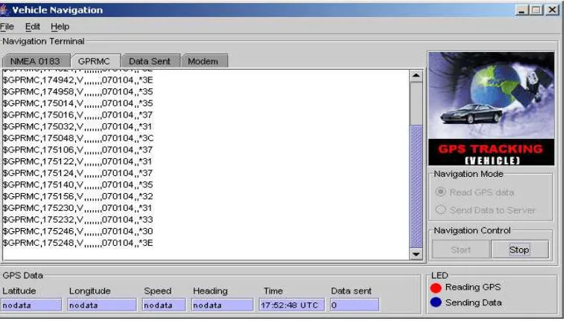Select the log line $GPRMC,175032
Screen dimensions: 566x321
click(77, 126)
